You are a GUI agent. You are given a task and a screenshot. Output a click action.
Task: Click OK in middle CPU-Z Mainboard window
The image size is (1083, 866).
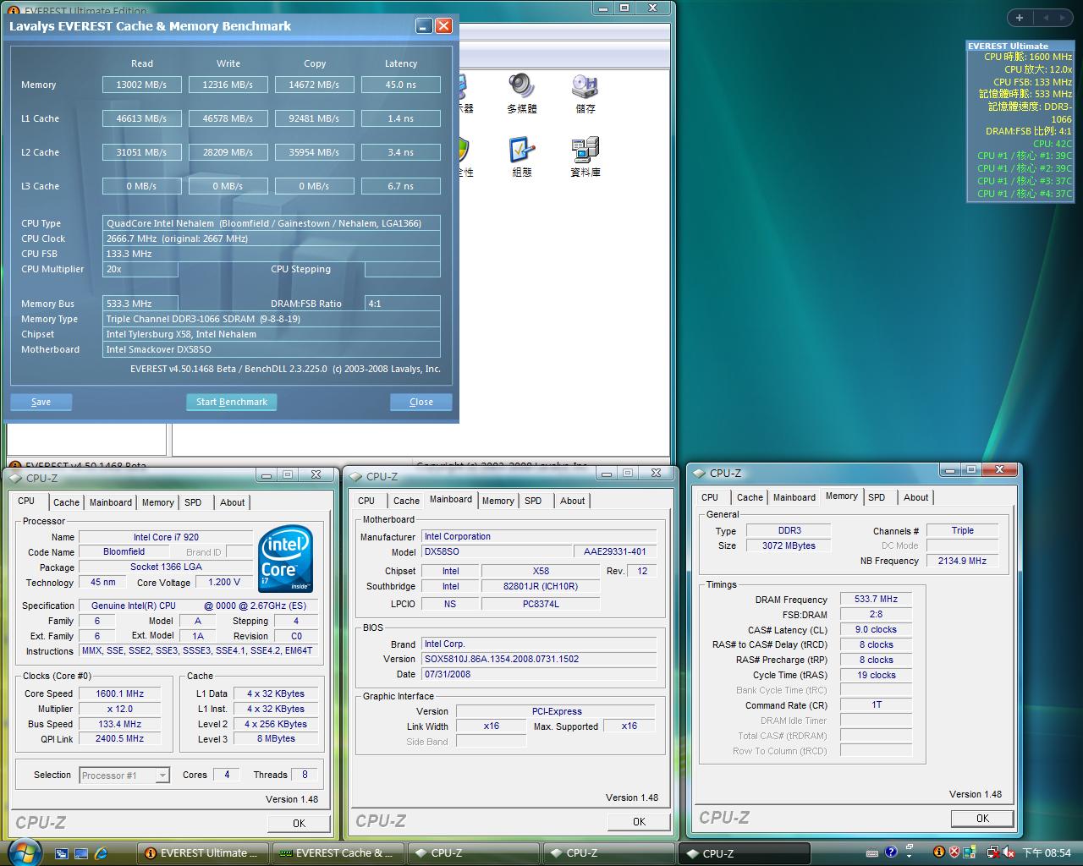tap(639, 821)
